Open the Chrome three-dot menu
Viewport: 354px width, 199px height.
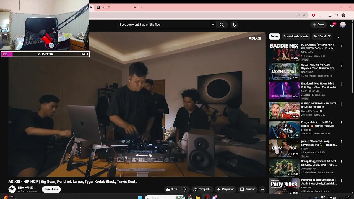(350, 15)
